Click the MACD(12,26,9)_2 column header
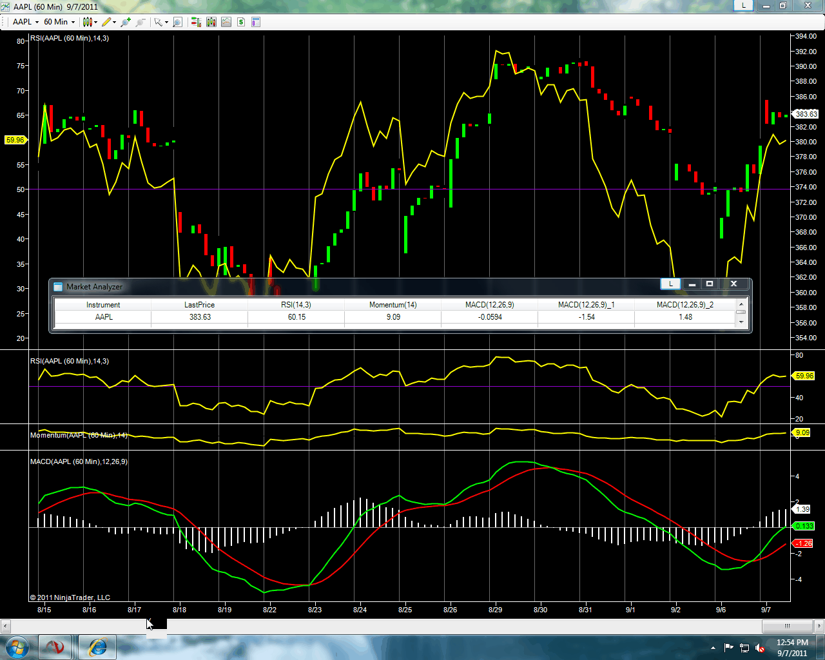The height and width of the screenshot is (660, 825). pos(685,305)
